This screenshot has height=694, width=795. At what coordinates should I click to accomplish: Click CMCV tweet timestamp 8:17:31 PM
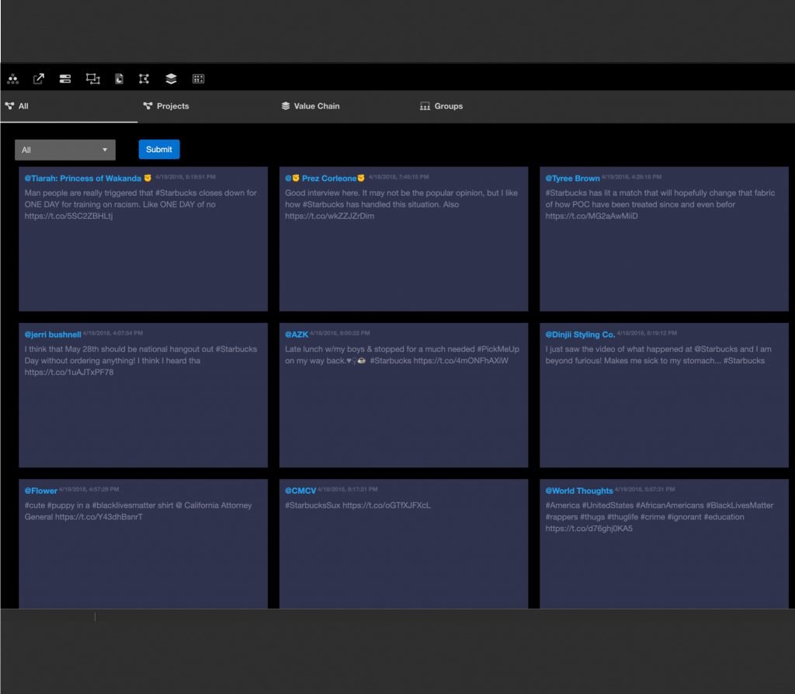[x=347, y=489]
